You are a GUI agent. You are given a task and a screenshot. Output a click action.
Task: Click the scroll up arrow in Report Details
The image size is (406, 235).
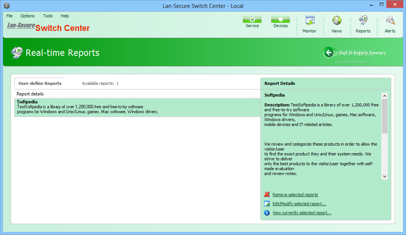(385, 96)
